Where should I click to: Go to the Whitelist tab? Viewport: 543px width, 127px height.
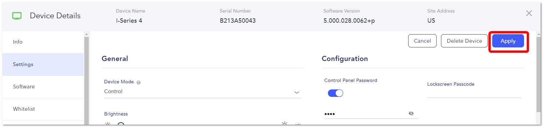pos(43,109)
